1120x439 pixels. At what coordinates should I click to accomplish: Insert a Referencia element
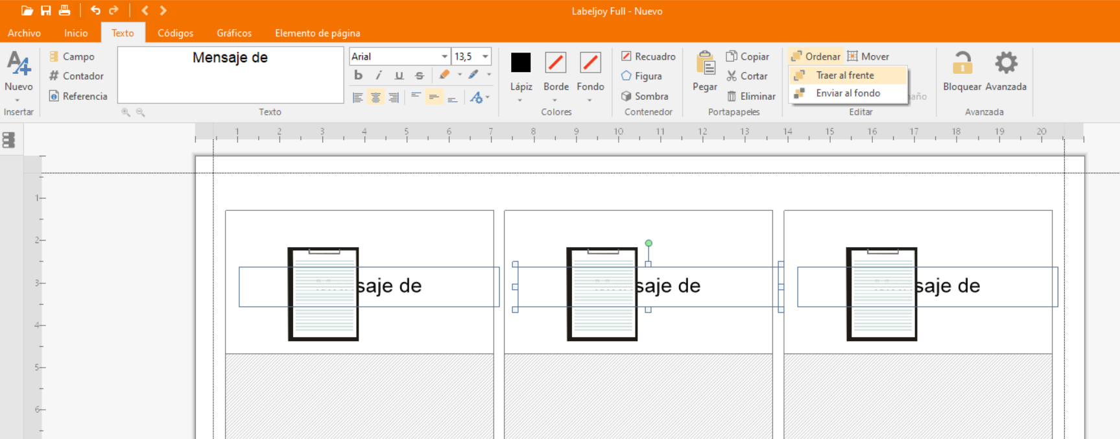tap(78, 96)
